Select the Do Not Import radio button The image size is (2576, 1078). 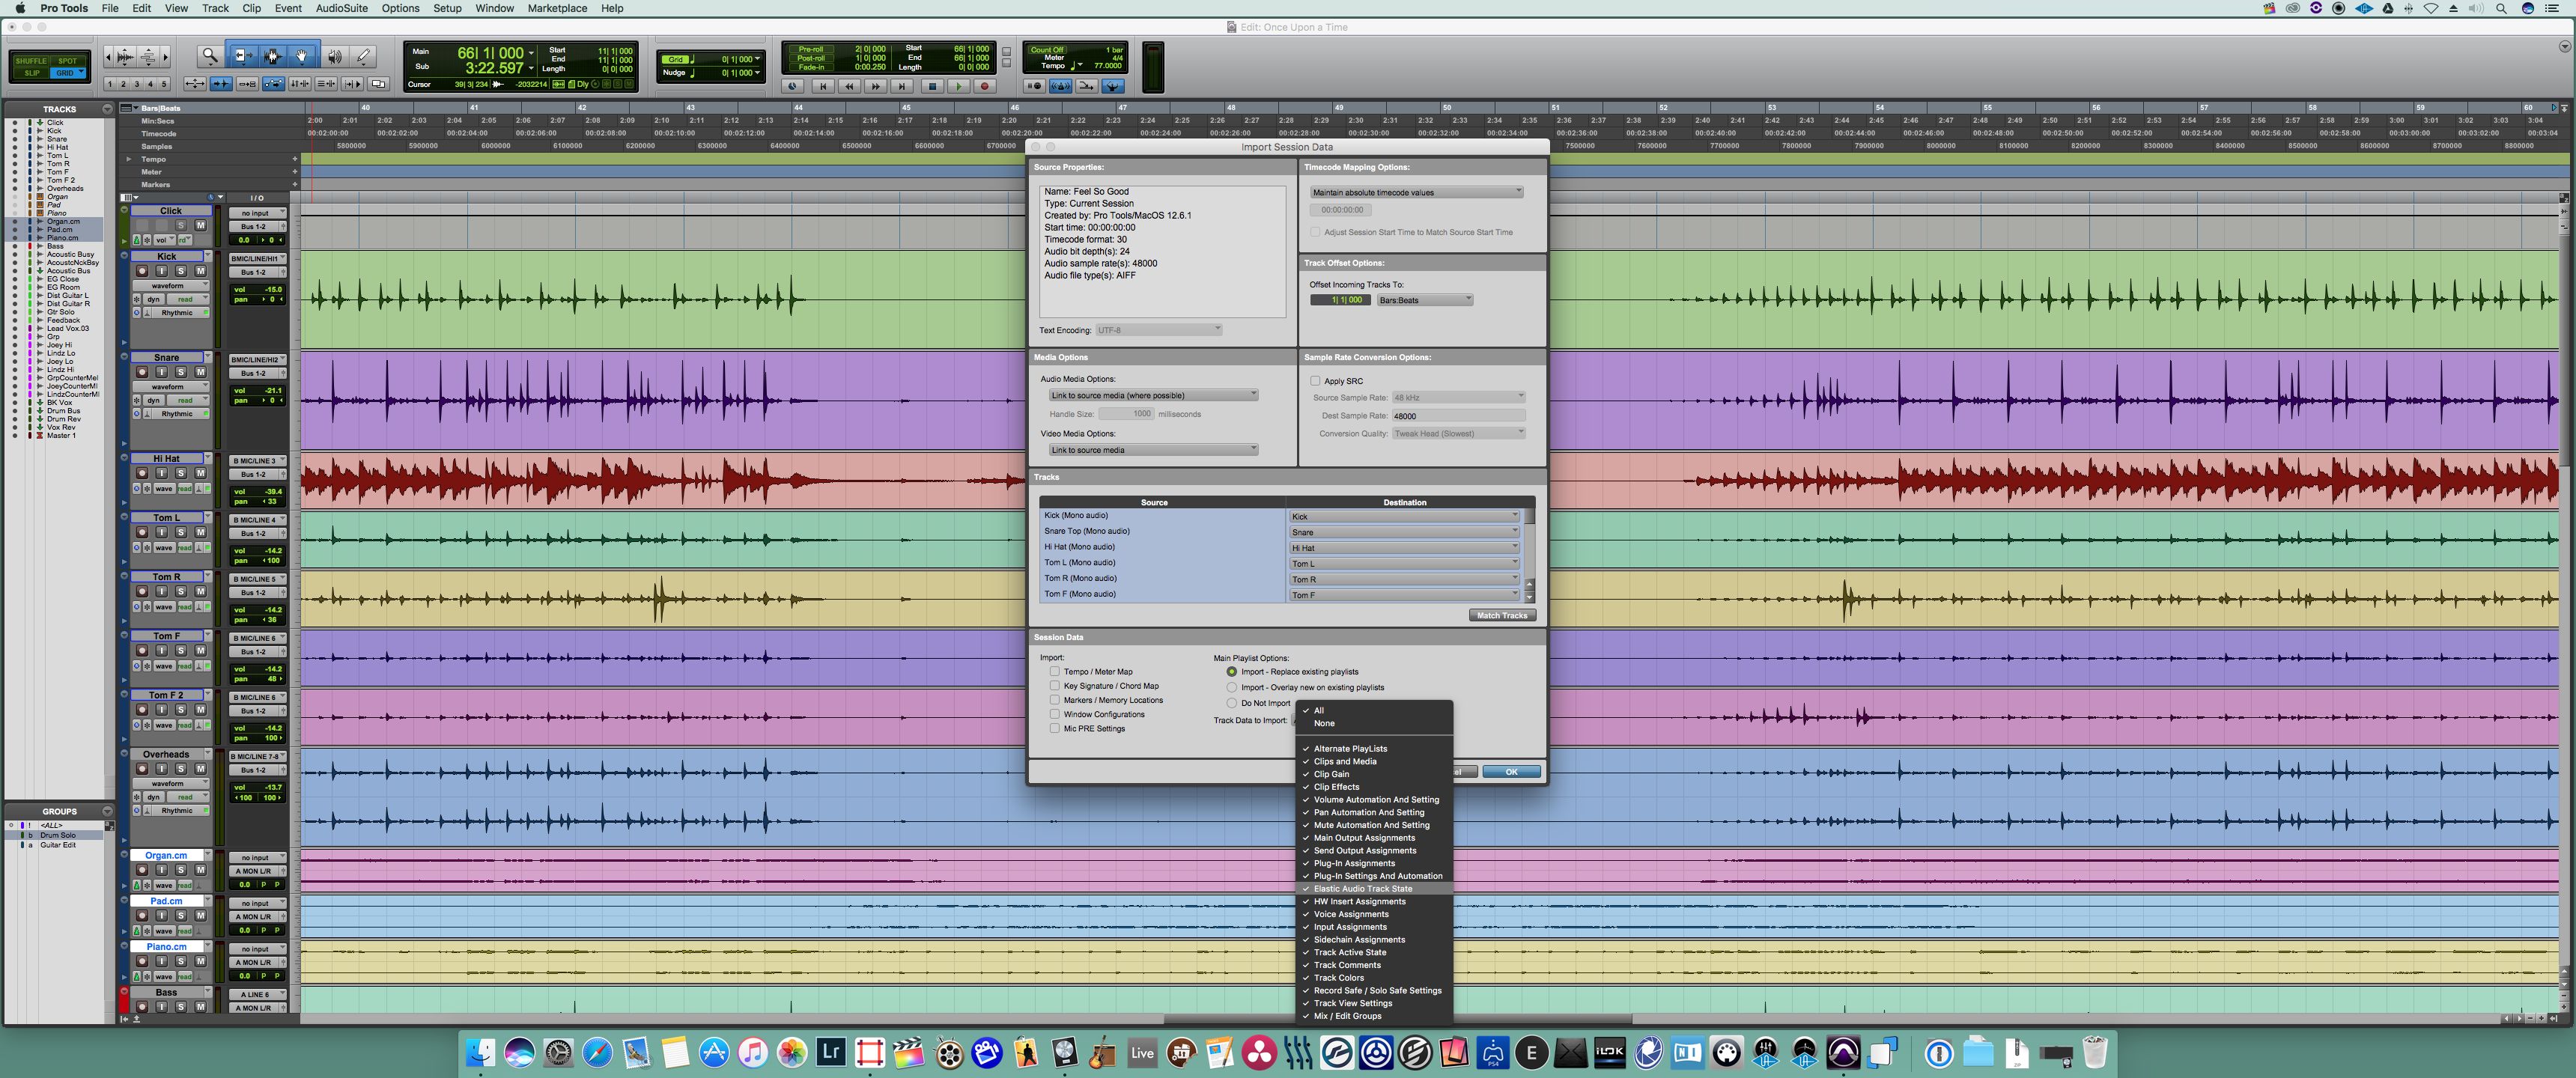point(1232,704)
